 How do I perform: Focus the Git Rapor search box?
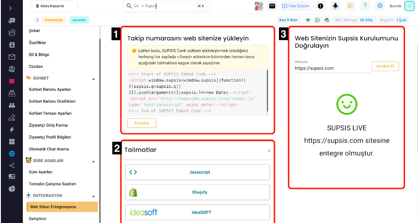(x=166, y=6)
